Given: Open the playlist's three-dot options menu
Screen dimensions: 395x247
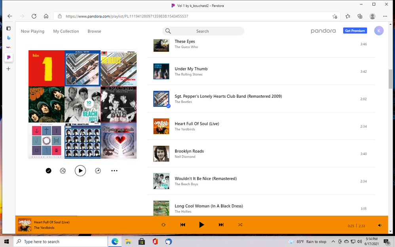Looking at the screenshot, I should tap(114, 171).
